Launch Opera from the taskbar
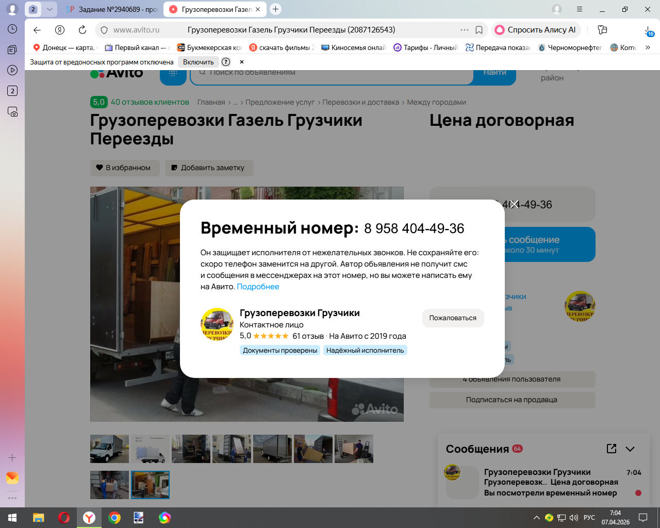The image size is (660, 528). pyautogui.click(x=64, y=518)
